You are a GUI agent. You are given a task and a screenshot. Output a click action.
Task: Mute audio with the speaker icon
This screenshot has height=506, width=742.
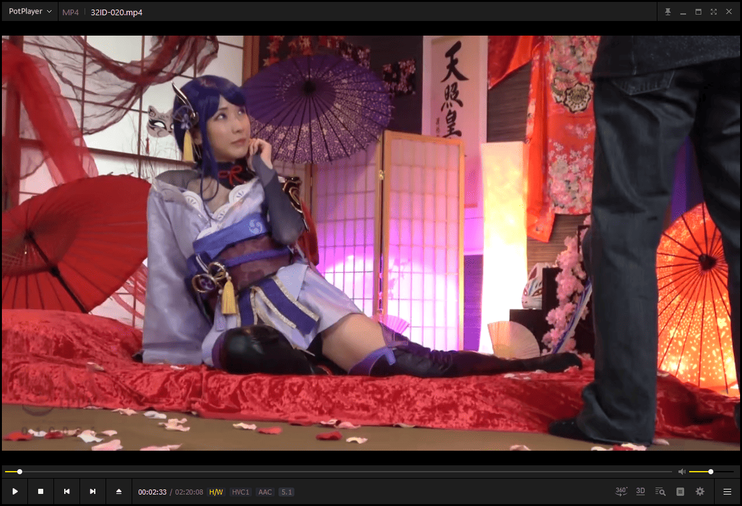click(682, 472)
